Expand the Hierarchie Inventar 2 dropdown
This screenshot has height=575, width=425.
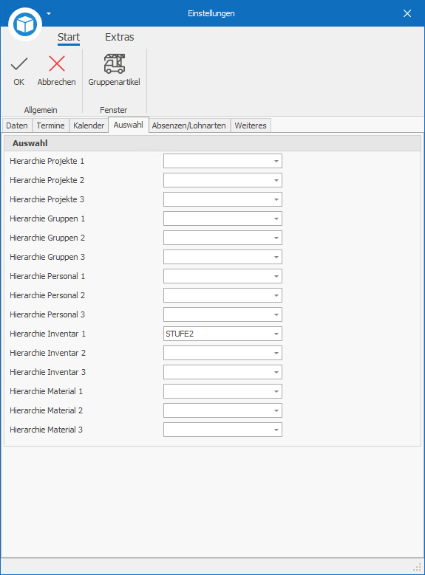(x=276, y=353)
